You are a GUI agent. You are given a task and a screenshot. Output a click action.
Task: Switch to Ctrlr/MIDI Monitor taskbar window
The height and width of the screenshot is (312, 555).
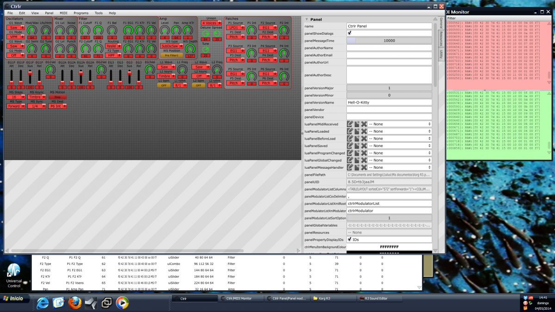click(x=241, y=299)
